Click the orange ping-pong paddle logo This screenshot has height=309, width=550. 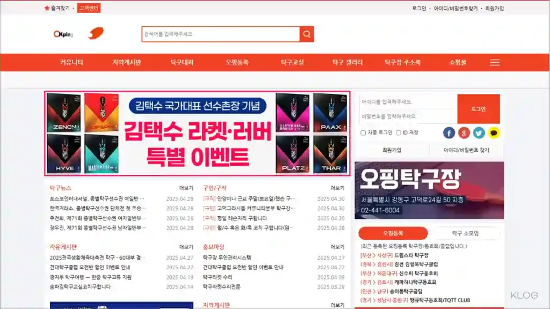tap(96, 33)
